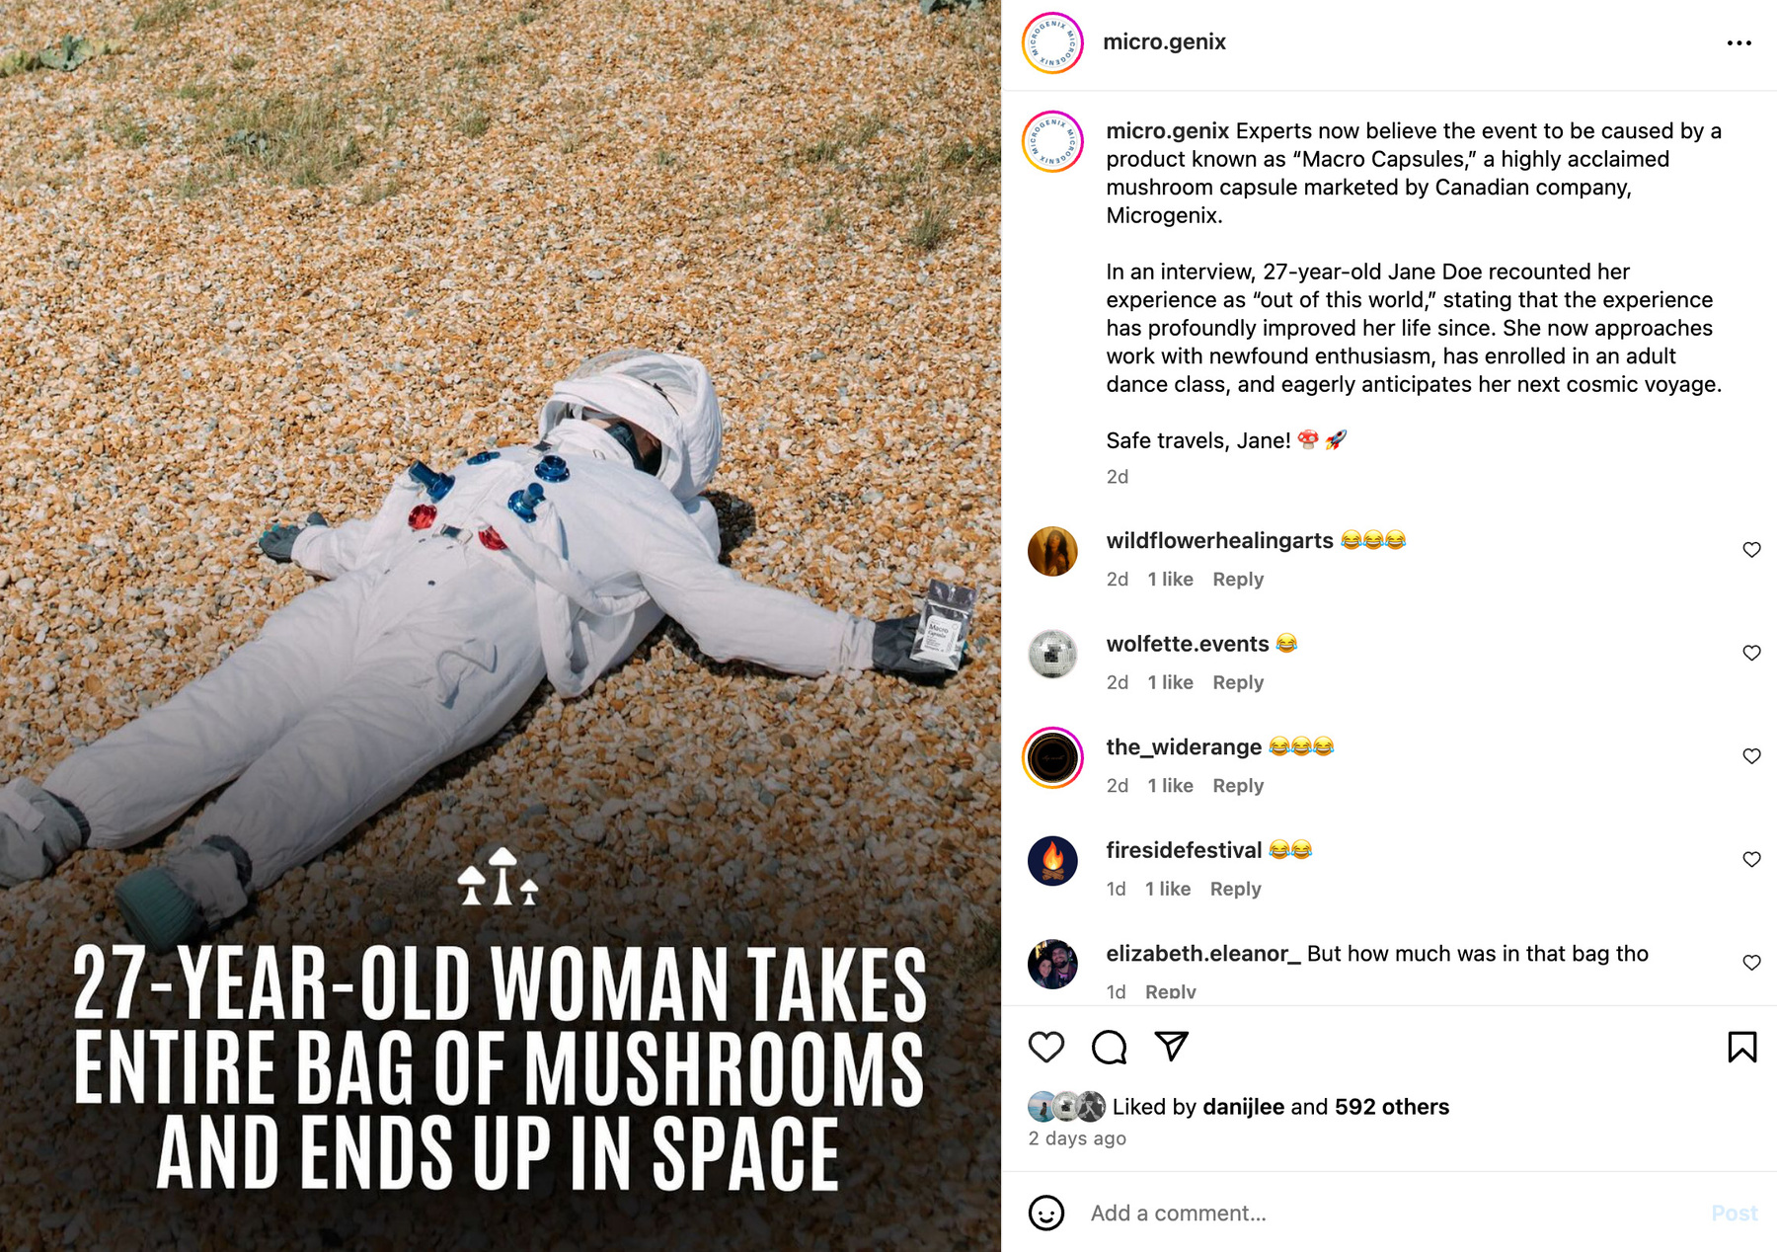Like the post with the heart icon
Screen dimensions: 1777x1252
(1046, 1047)
